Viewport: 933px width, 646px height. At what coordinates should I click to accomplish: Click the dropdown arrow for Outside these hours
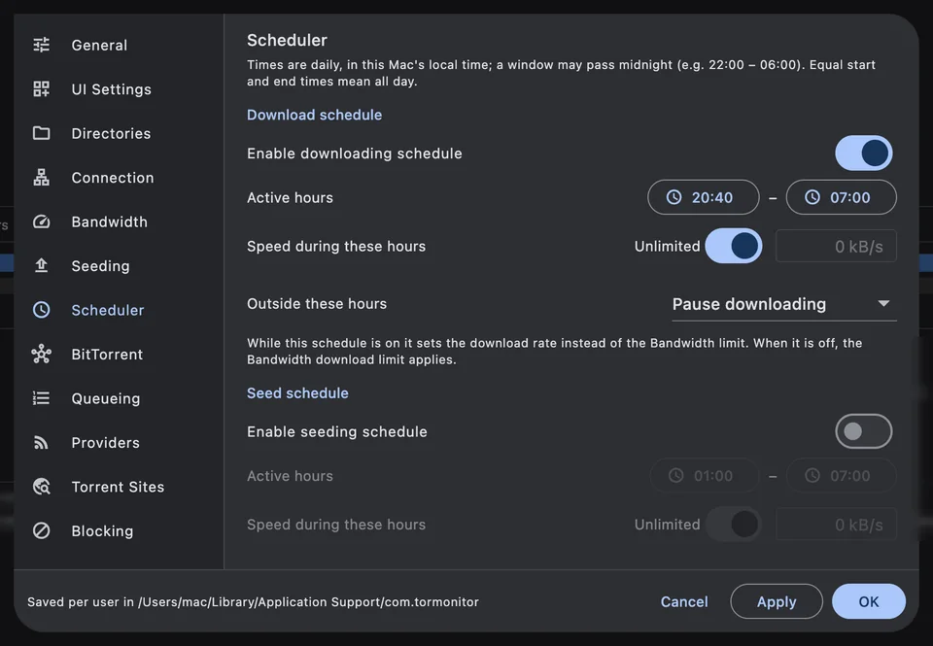pyautogui.click(x=883, y=304)
